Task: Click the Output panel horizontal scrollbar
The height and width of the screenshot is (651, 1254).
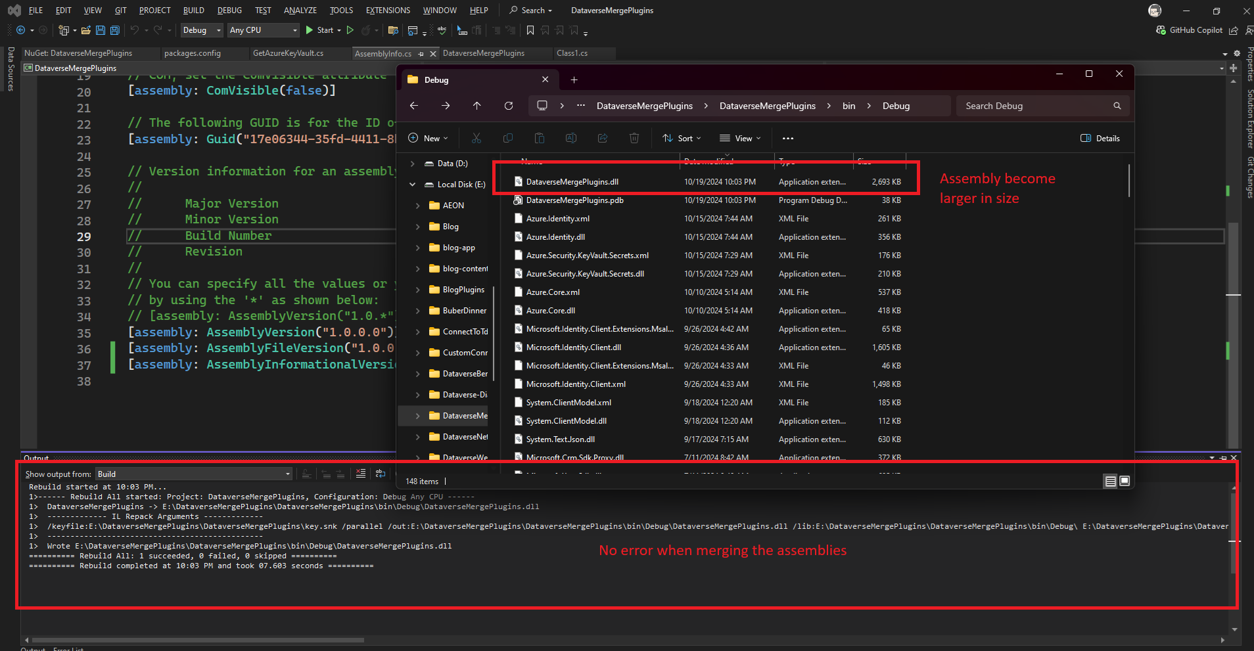Action: click(x=198, y=640)
